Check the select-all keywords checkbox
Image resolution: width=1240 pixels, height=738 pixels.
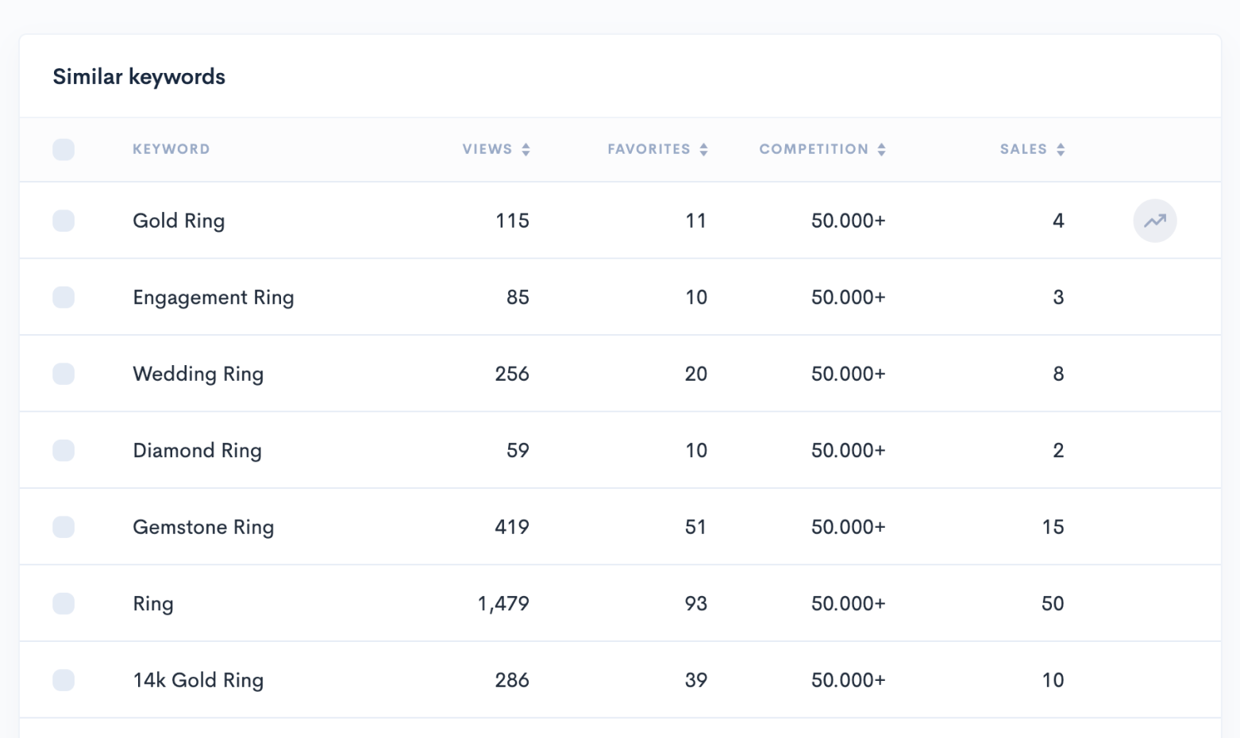(64, 149)
